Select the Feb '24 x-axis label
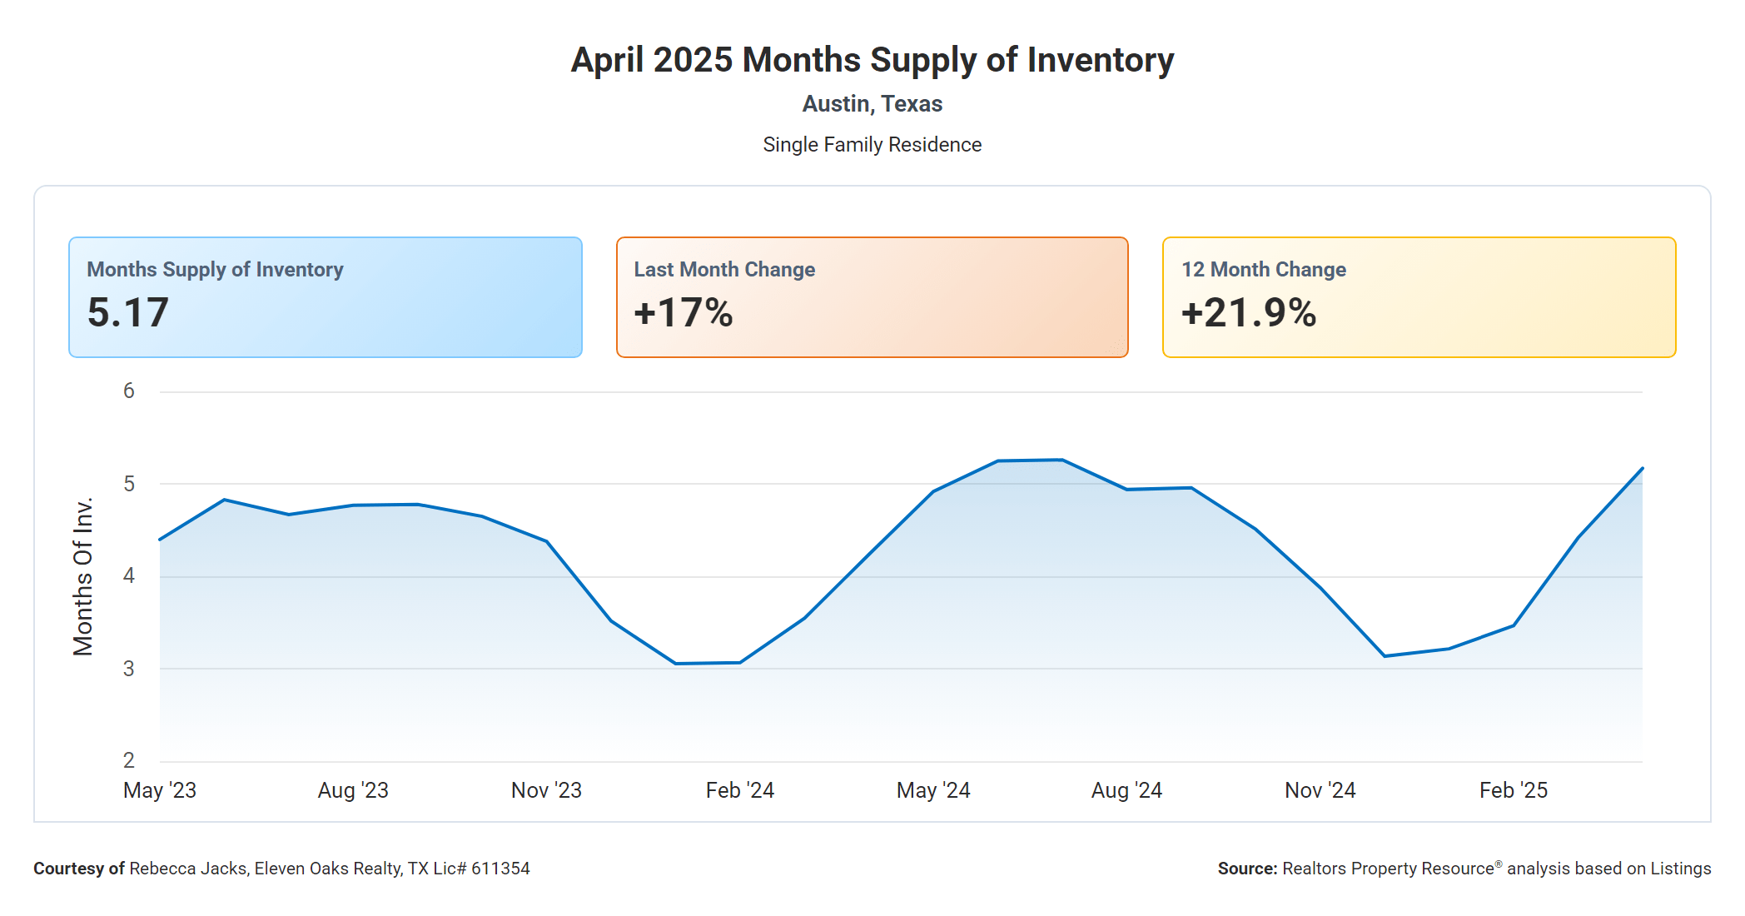The image size is (1745, 916). pyautogui.click(x=740, y=790)
